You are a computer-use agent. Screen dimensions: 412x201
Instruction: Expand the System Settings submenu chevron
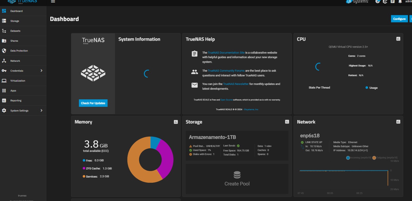(41, 110)
